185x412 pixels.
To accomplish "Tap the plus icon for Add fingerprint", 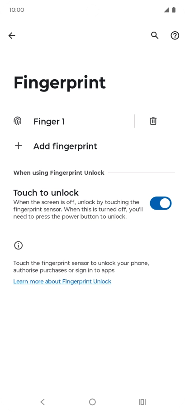I will point(19,146).
